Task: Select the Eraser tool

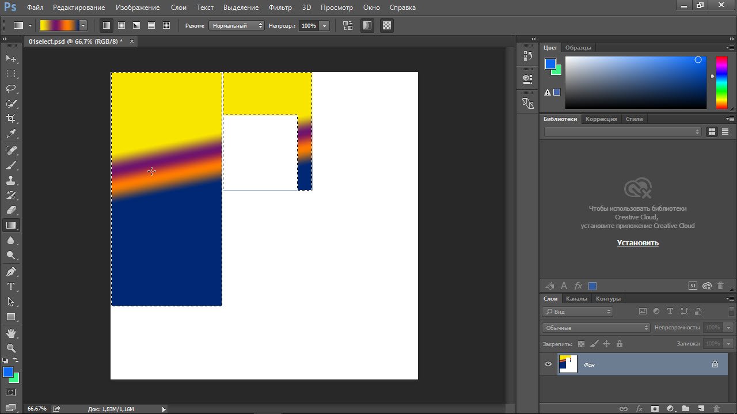Action: coord(11,210)
